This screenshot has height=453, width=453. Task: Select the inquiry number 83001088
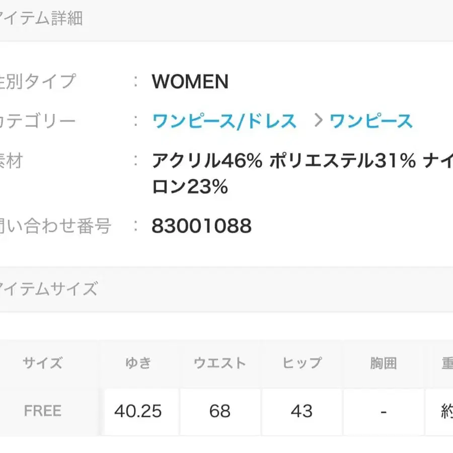coord(201,226)
